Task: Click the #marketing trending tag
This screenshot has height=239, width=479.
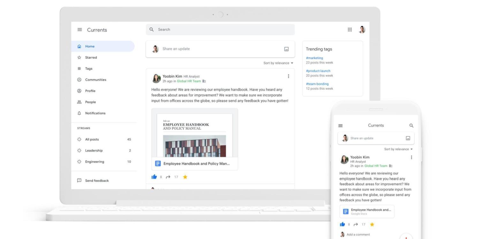Action: click(x=314, y=58)
